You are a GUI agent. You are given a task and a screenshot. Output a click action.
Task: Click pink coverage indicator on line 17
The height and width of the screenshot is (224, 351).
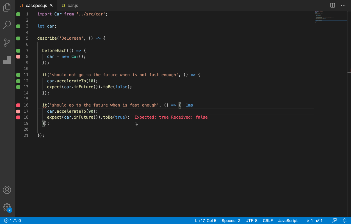point(18,111)
